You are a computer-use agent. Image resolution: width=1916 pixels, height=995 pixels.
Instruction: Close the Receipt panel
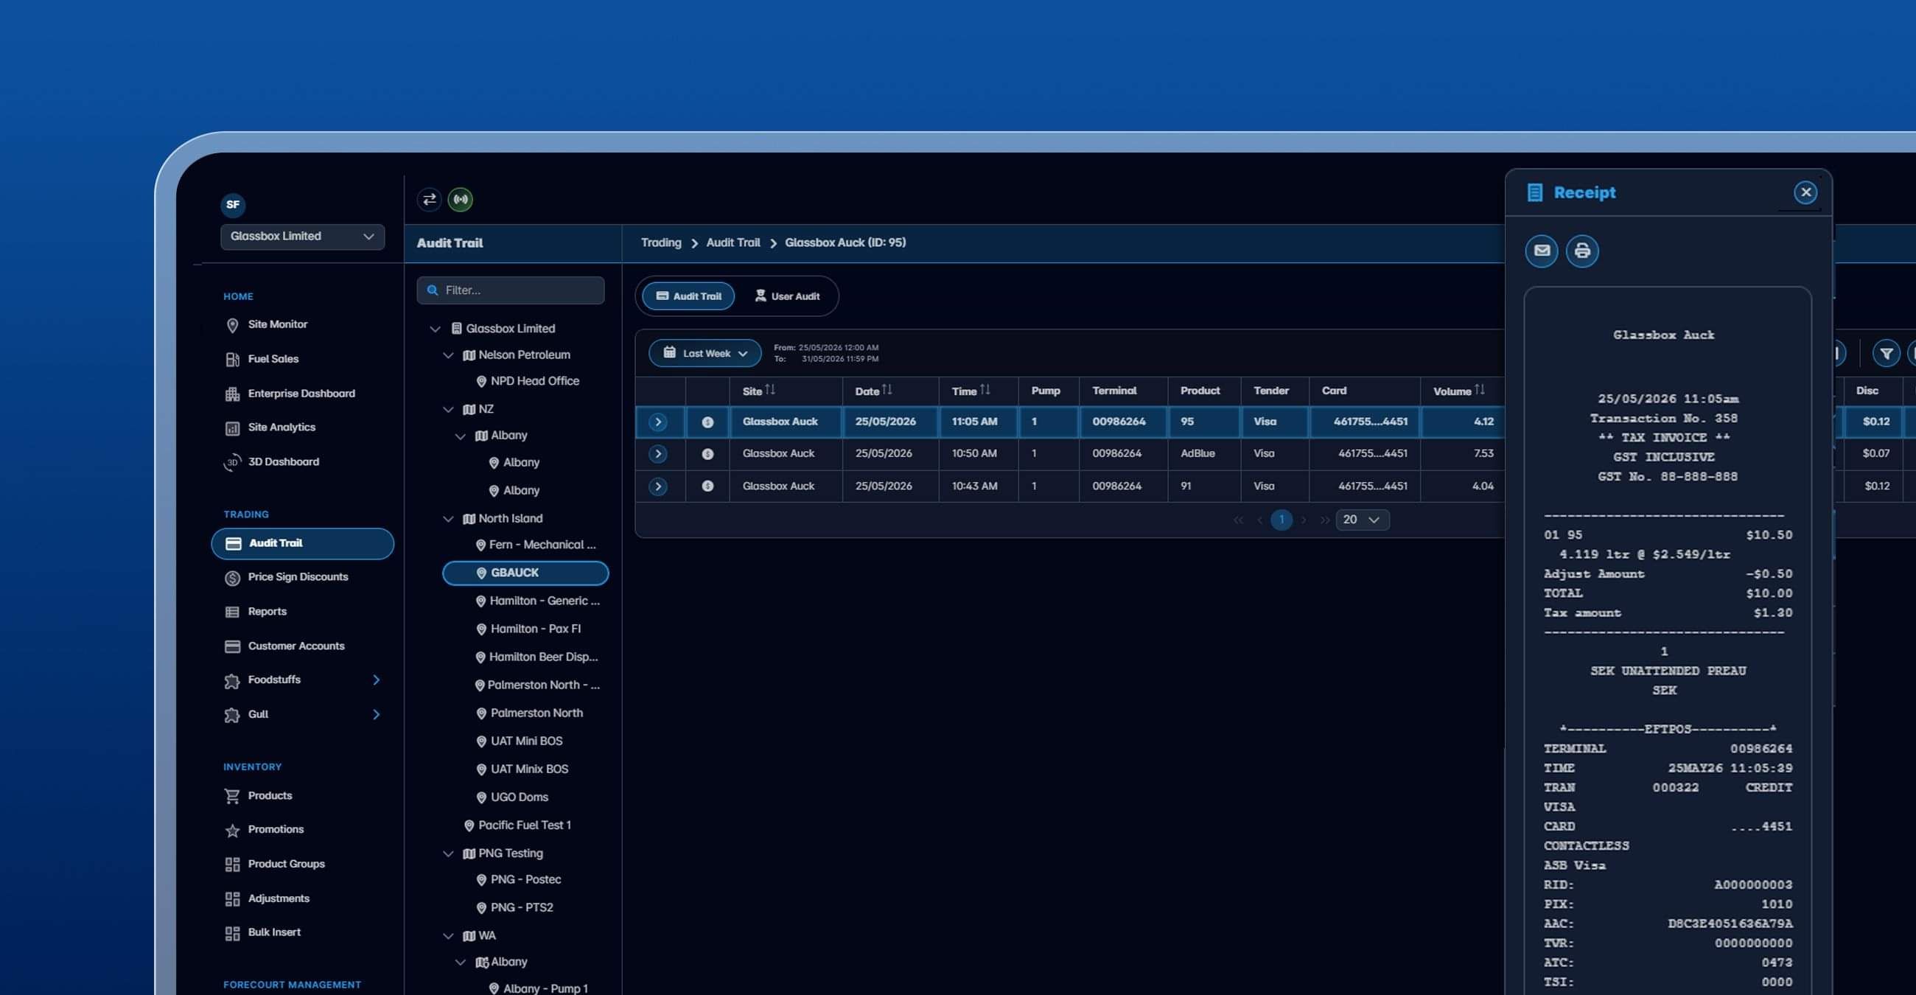[x=1805, y=192]
